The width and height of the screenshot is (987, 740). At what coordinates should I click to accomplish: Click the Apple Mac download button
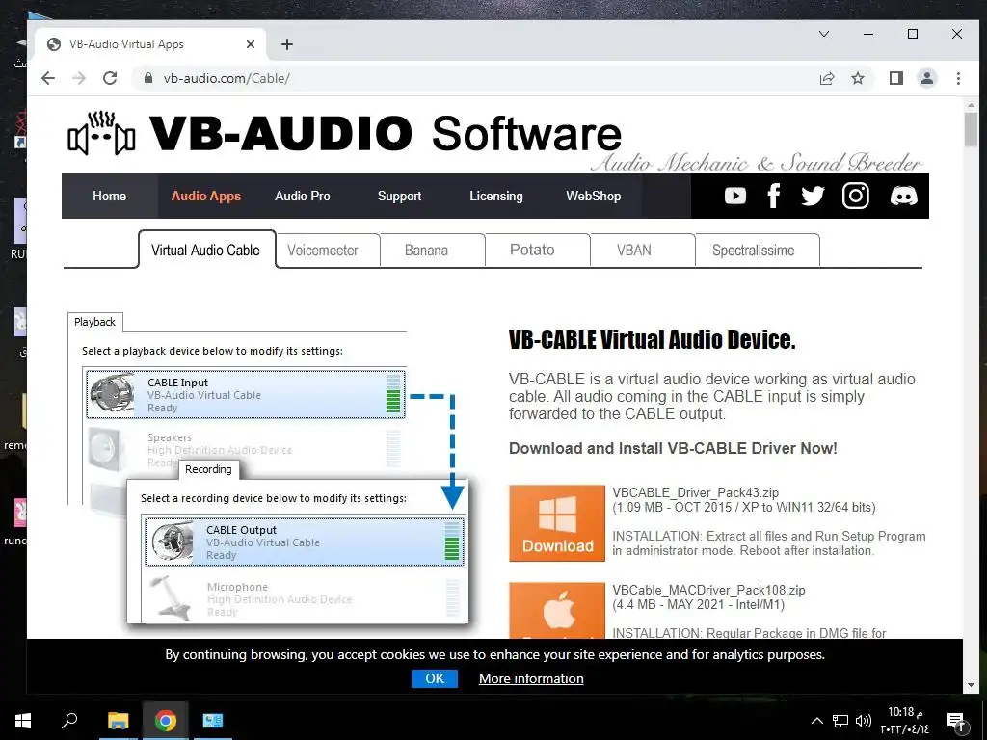point(557,610)
